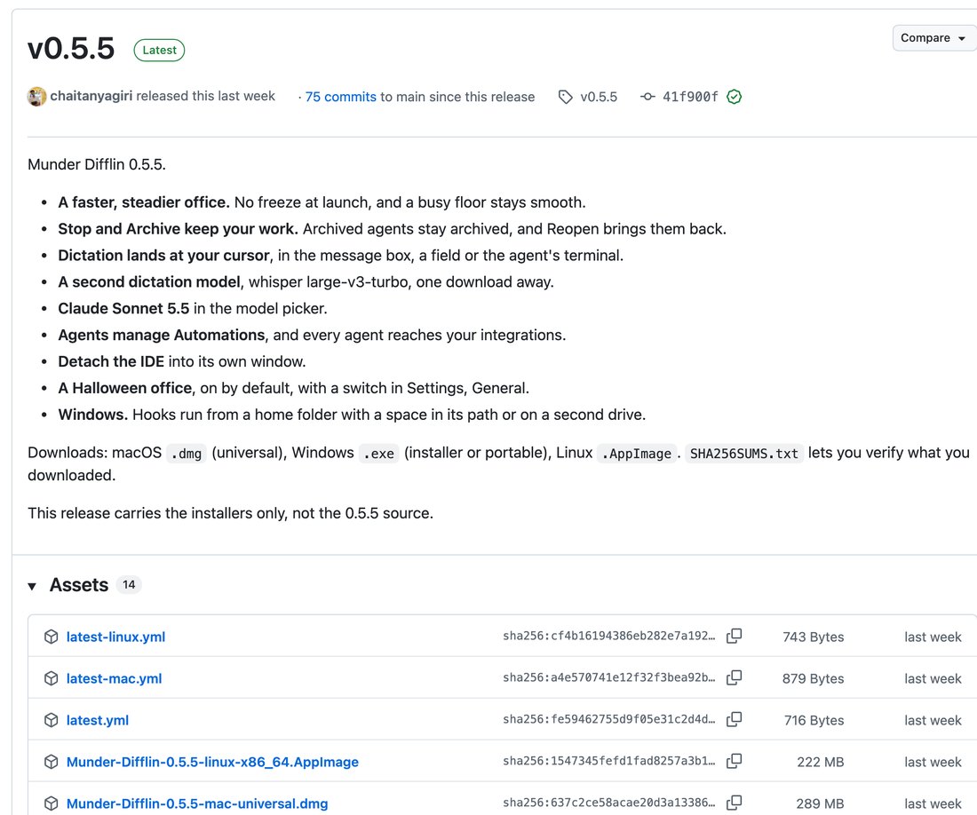
Task: Click 'released this last week' text
Action: tap(206, 96)
